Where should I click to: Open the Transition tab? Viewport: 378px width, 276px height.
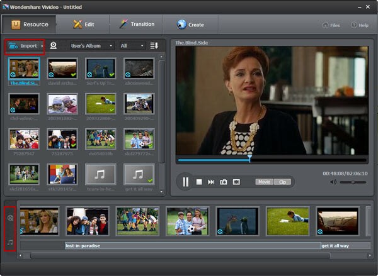point(137,25)
